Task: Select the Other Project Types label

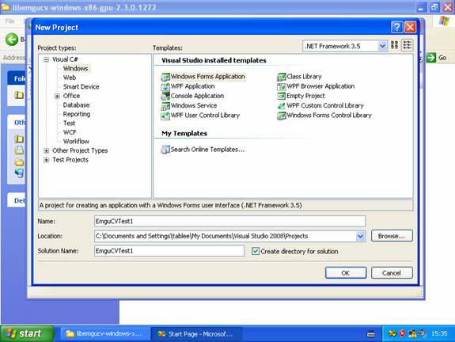Action: pyautogui.click(x=80, y=150)
